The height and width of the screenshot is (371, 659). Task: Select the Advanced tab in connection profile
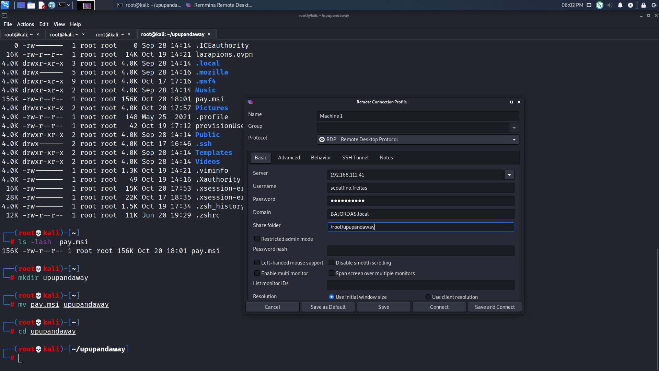tap(289, 157)
